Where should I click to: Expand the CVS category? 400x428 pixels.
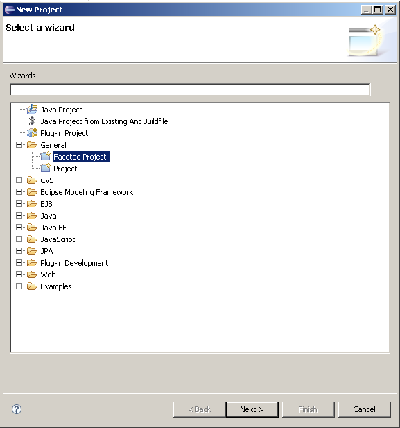coord(19,180)
